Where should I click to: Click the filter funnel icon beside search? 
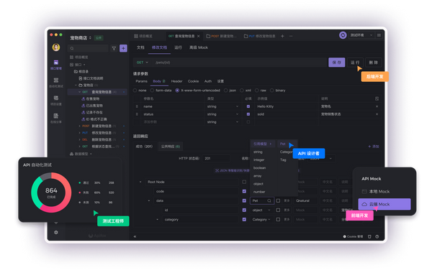[114, 48]
